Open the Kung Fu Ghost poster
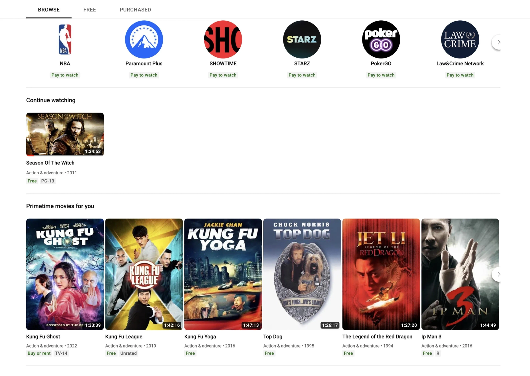Viewport: 530px width, 376px height. [x=65, y=274]
